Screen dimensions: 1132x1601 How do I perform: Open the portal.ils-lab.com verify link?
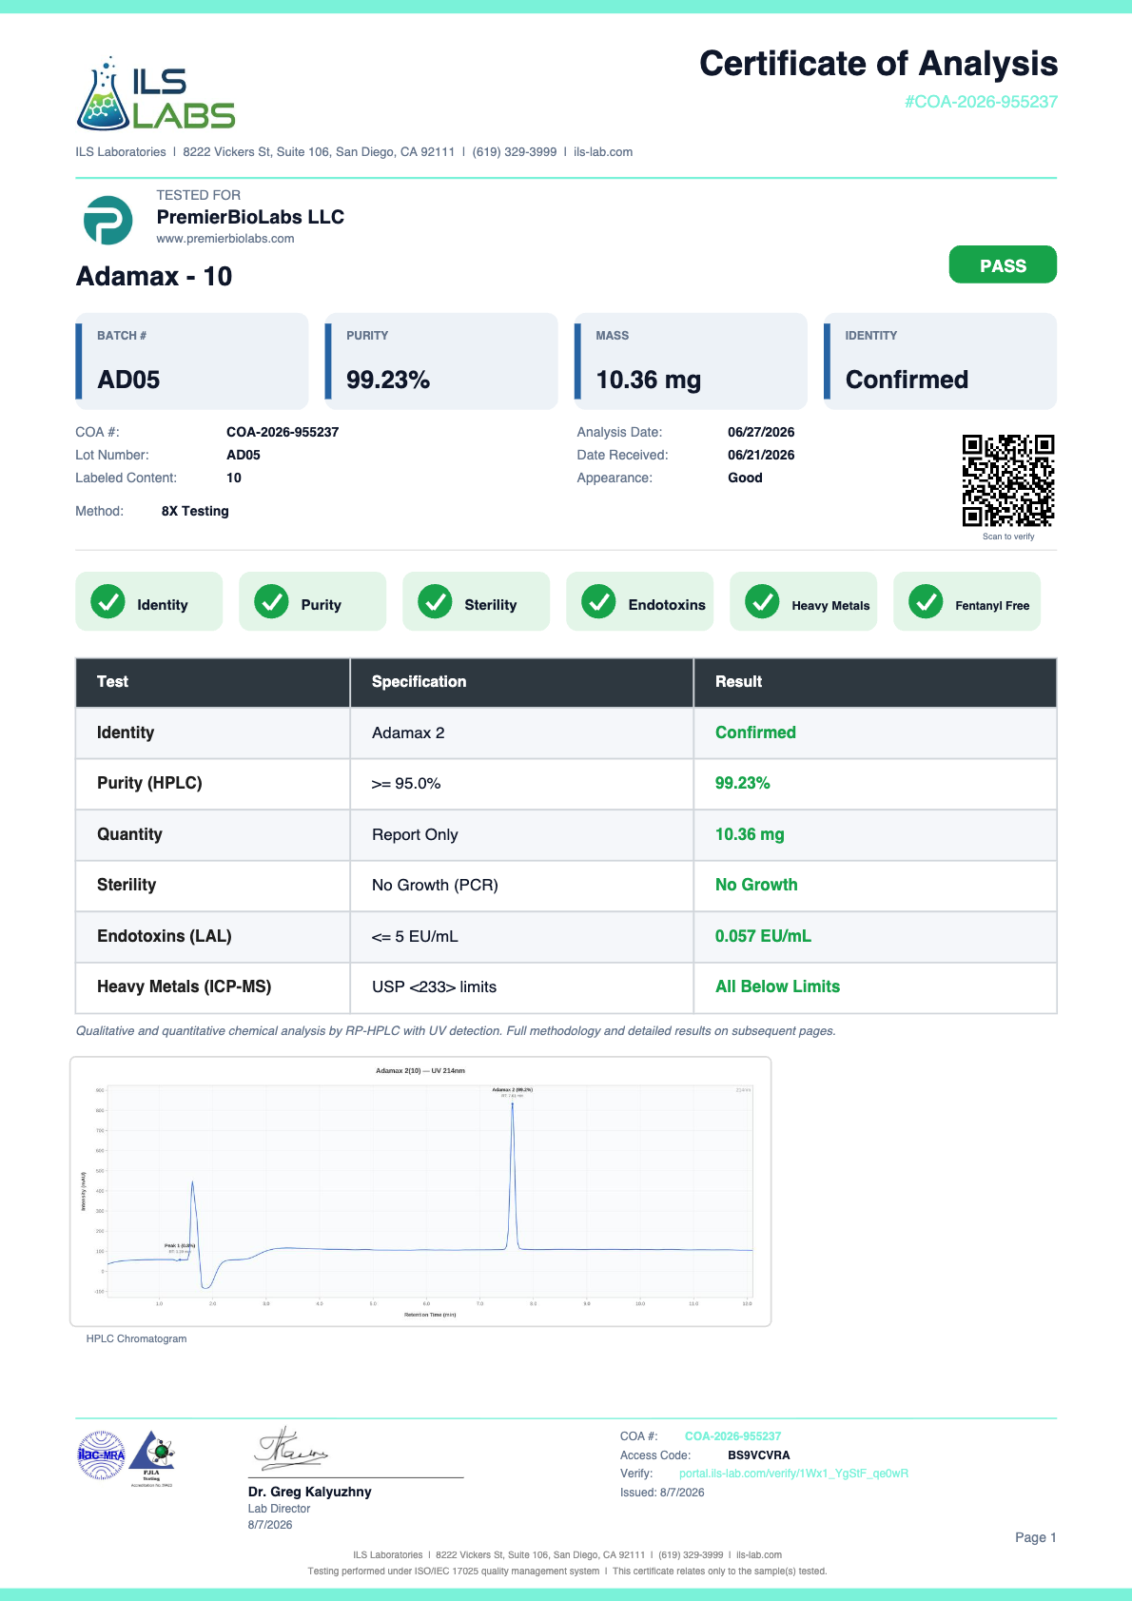click(793, 1474)
